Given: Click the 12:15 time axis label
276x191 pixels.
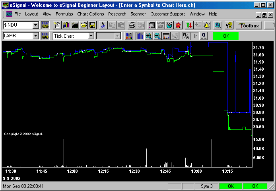Looking at the screenshot, I should [x=103, y=171].
